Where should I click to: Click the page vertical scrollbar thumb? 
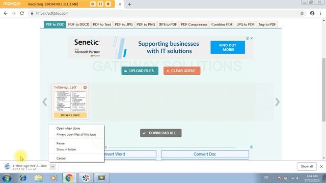pyautogui.click(x=324, y=89)
